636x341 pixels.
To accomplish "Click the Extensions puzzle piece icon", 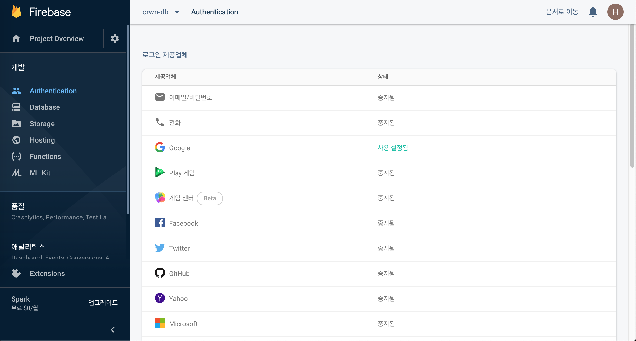I will click(x=16, y=273).
